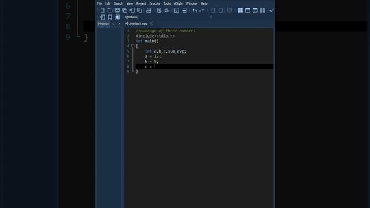This screenshot has height=208, width=370.
Task: Select the Untitled1.cpp editor tab
Action: [x=136, y=24]
